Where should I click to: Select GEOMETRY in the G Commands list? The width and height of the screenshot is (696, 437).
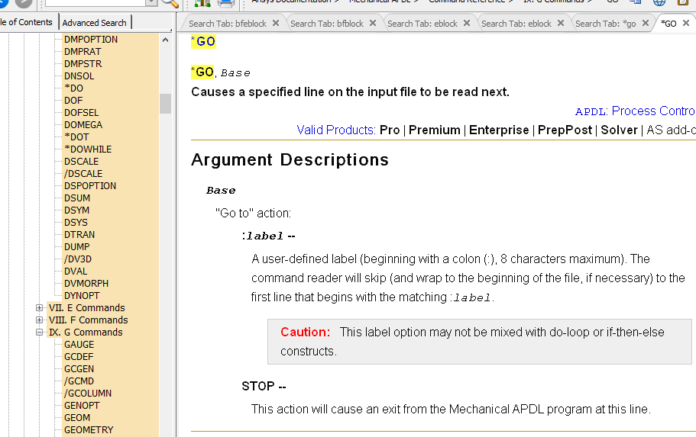click(x=89, y=430)
